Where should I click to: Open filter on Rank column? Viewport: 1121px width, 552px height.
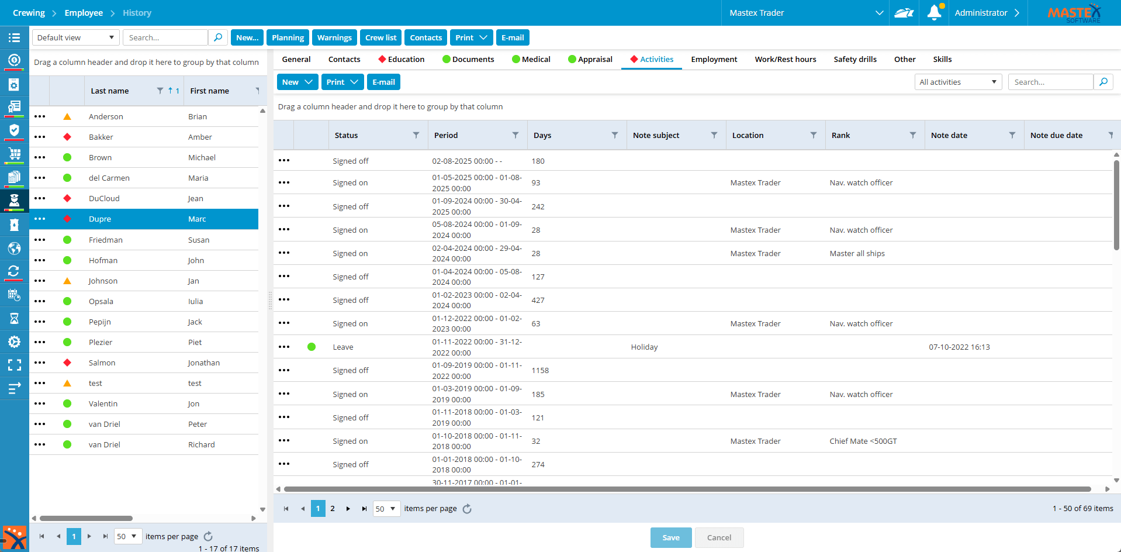(913, 135)
